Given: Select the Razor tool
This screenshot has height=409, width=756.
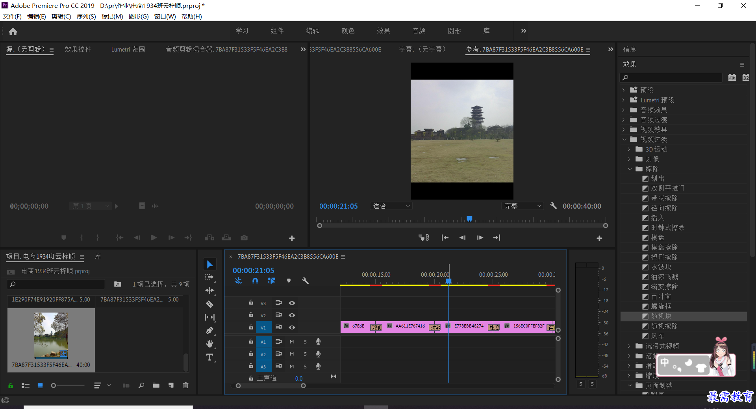Looking at the screenshot, I should click(209, 304).
